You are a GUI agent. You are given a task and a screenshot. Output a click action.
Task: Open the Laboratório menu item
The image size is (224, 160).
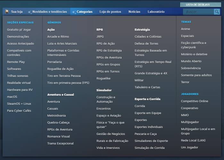(156, 12)
